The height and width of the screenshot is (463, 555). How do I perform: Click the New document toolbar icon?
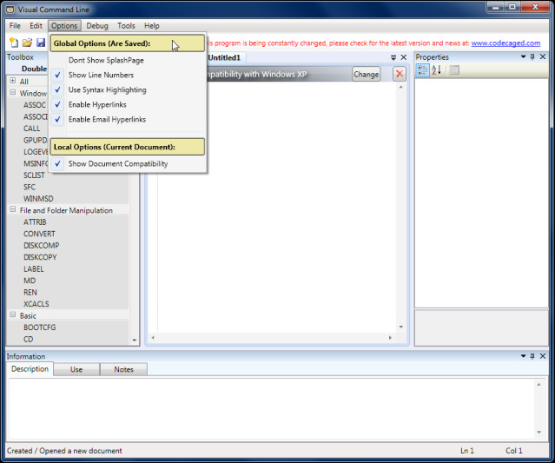(x=13, y=43)
